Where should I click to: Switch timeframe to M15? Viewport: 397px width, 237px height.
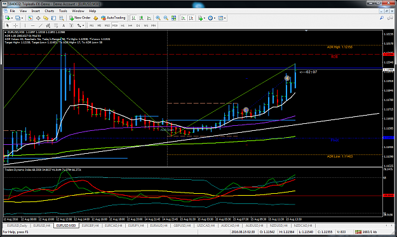[107, 25]
